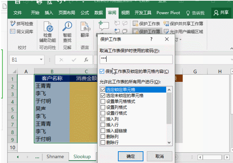233x163 pixels.
Task: Click the 翻译 translate icon
Action: [85, 30]
